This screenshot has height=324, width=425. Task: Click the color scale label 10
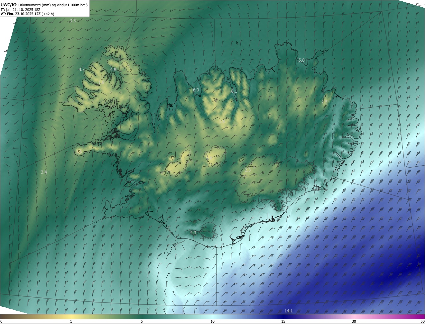[212, 321]
